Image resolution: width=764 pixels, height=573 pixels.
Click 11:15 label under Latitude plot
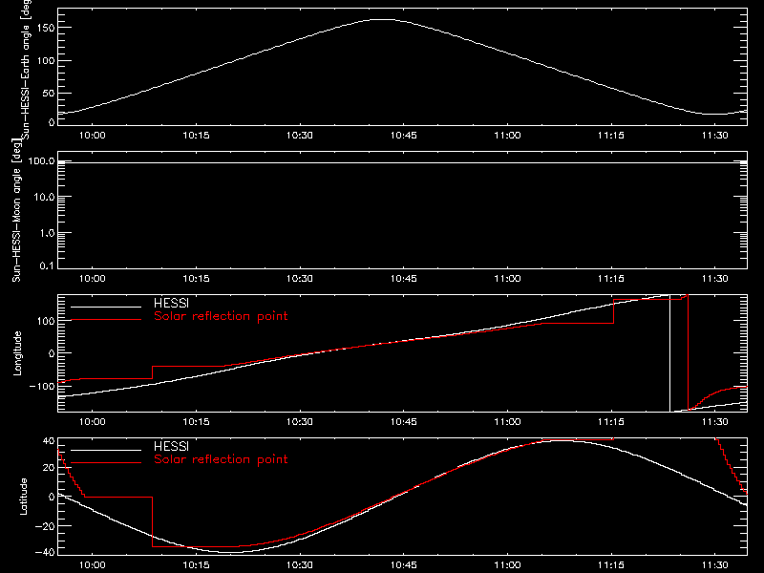pos(611,565)
